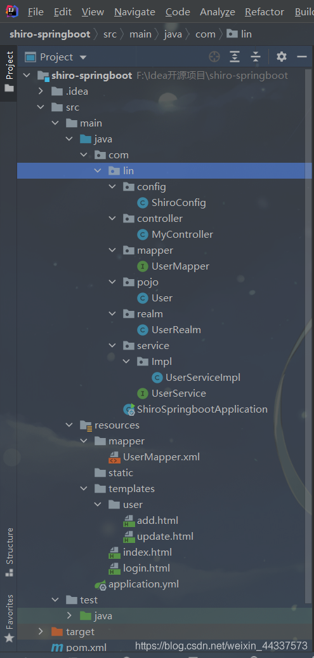Toggle the Structure tool window tab

click(x=10, y=552)
